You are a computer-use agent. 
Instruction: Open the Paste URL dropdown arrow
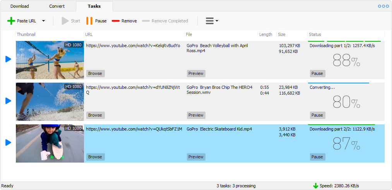point(43,21)
